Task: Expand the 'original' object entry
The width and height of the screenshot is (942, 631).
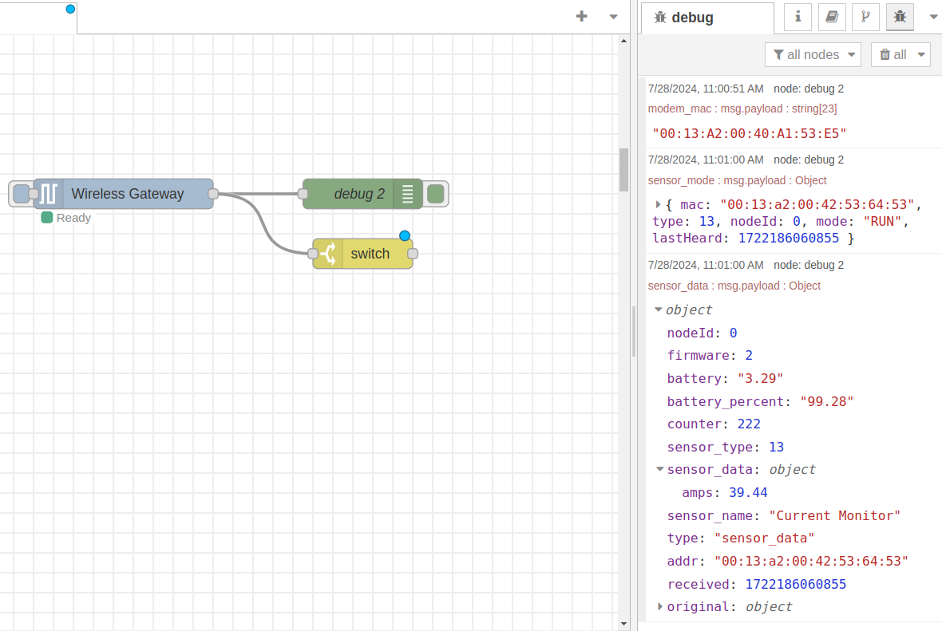Action: (x=659, y=607)
